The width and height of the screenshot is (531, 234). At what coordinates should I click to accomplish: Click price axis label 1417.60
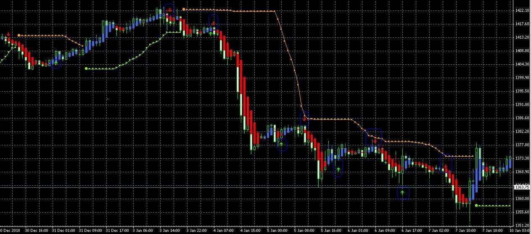[x=522, y=24]
